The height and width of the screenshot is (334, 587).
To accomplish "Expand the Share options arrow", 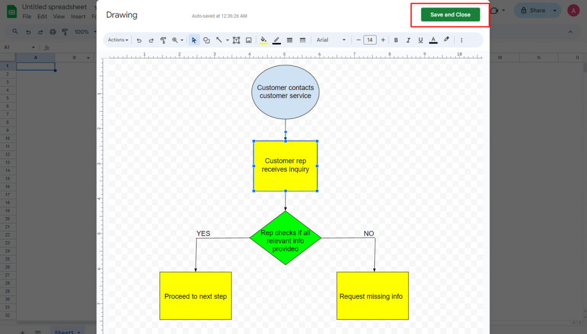I will pos(555,10).
